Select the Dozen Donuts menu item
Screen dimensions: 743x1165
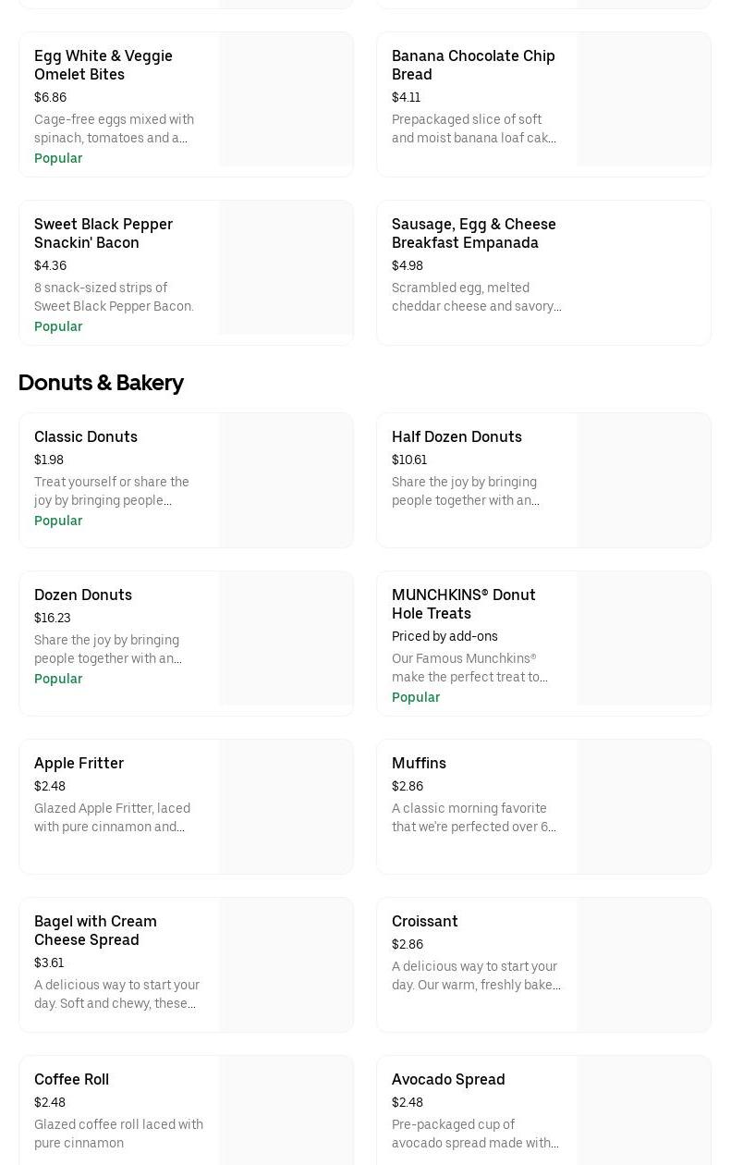click(83, 595)
